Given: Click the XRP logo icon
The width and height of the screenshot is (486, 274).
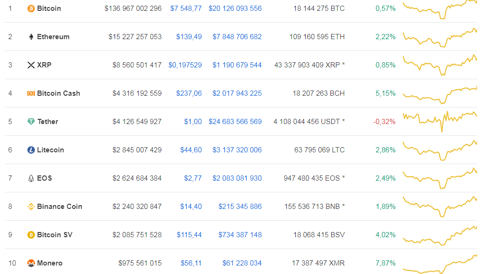Looking at the screenshot, I should click(31, 65).
